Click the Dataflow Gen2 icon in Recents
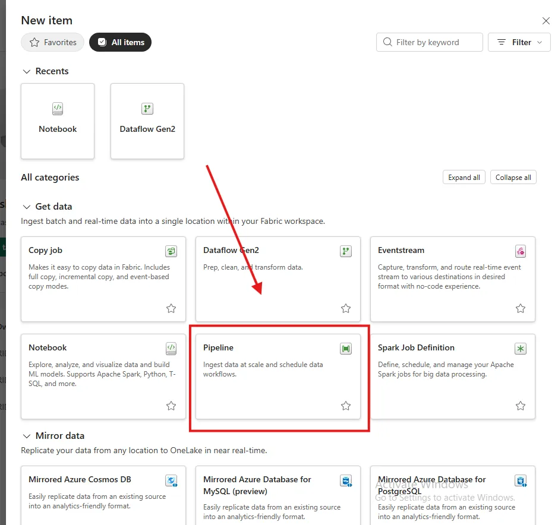Screen dimensions: 558x525 [147, 109]
